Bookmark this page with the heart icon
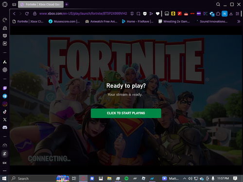243x182 pixels. coord(157,14)
